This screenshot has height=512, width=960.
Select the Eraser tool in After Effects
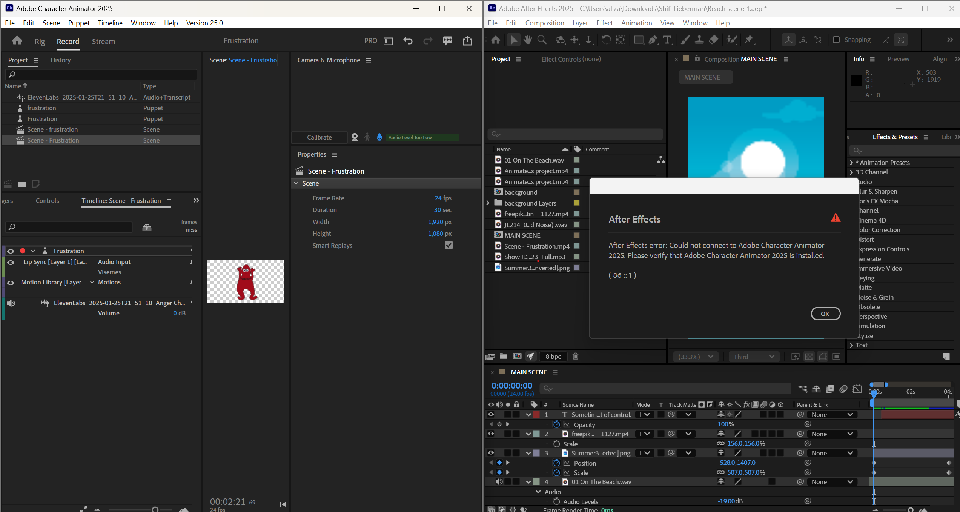tap(713, 40)
